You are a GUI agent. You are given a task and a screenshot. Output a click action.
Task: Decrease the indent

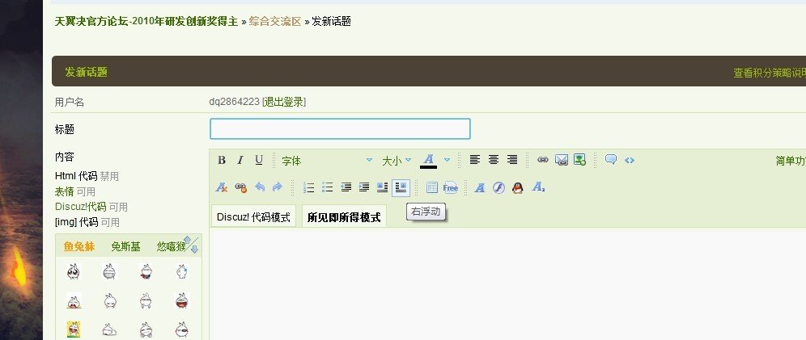[346, 187]
